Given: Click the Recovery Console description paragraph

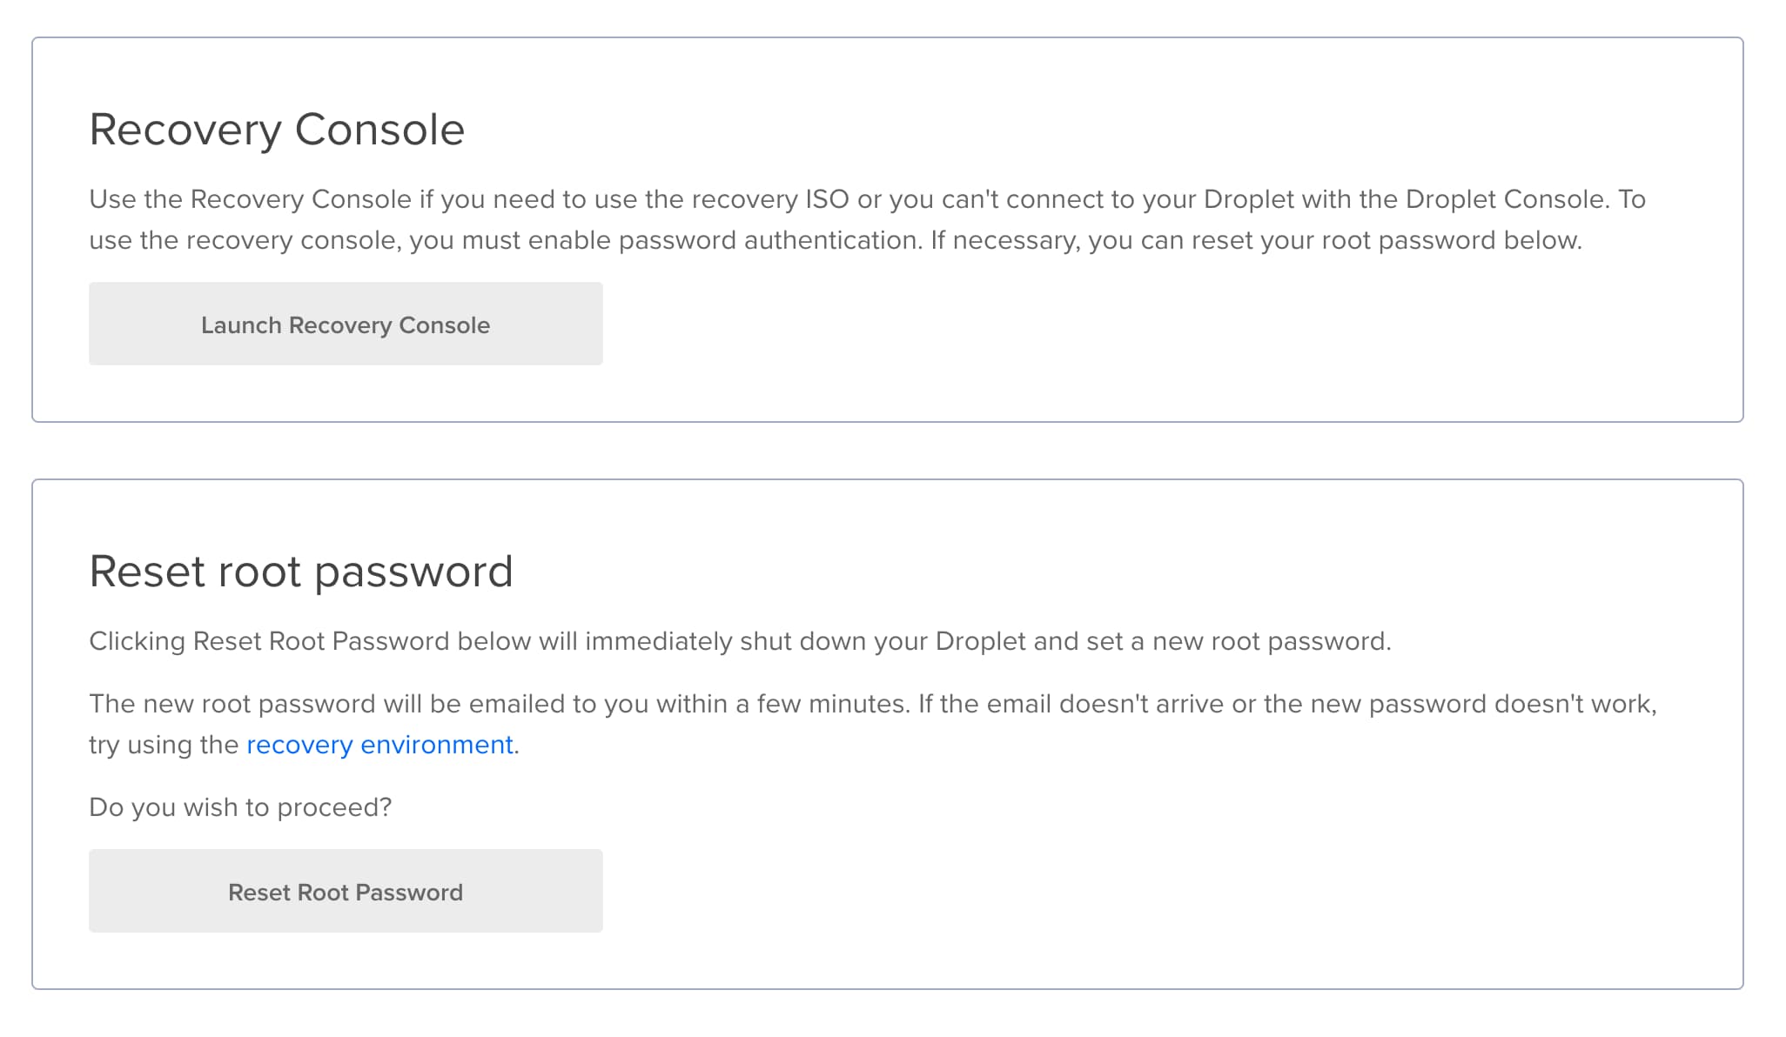Looking at the screenshot, I should coord(867,219).
